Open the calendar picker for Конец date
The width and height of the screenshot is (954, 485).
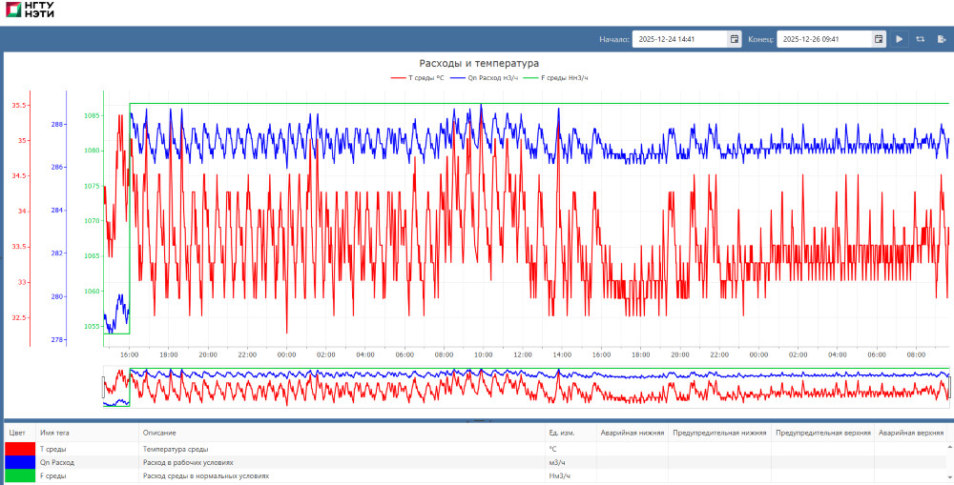(879, 39)
